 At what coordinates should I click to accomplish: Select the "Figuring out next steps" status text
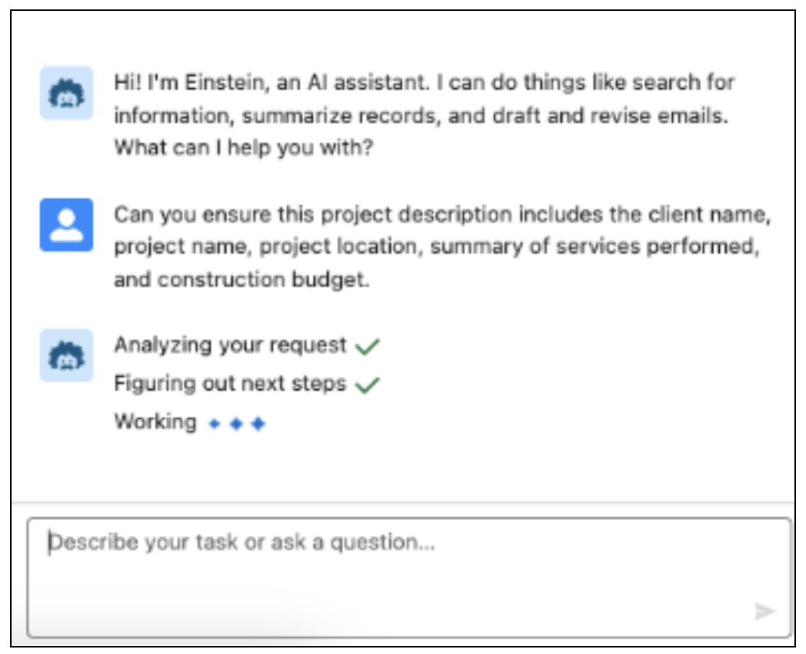point(230,384)
